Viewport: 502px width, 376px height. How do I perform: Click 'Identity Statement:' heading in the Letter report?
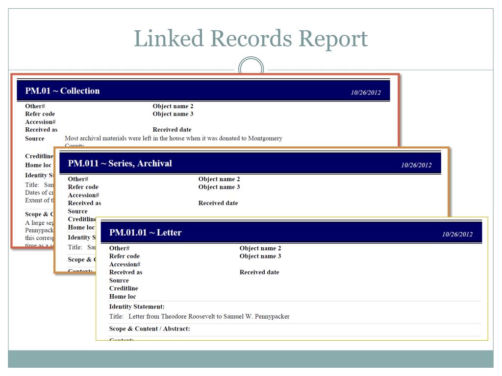137,306
